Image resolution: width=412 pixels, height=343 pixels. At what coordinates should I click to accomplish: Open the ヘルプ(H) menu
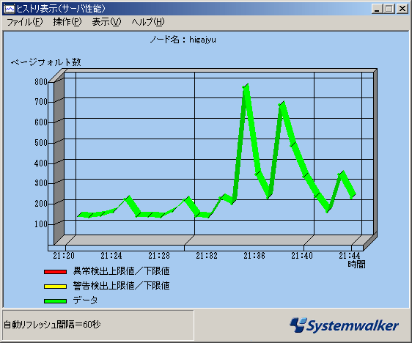coord(148,22)
